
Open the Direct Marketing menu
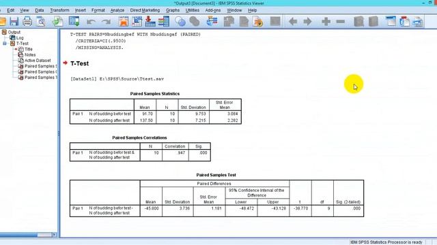(145, 10)
